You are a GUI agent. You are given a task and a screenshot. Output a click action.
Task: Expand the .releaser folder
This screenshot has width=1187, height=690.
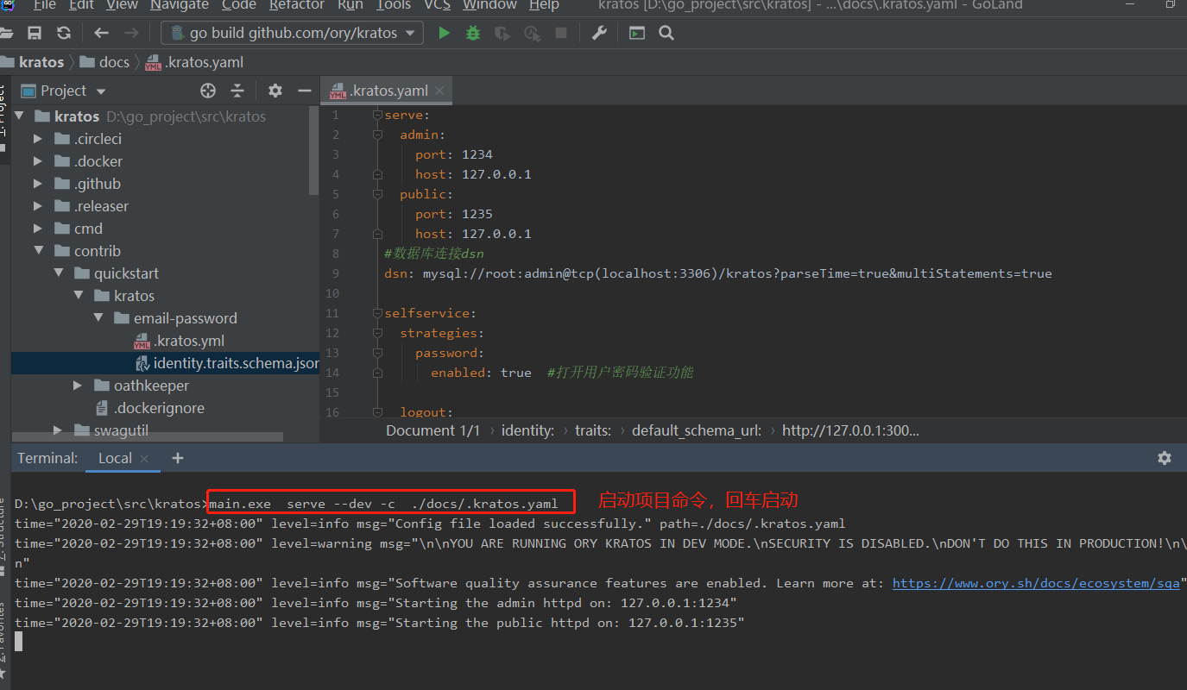pyautogui.click(x=37, y=206)
